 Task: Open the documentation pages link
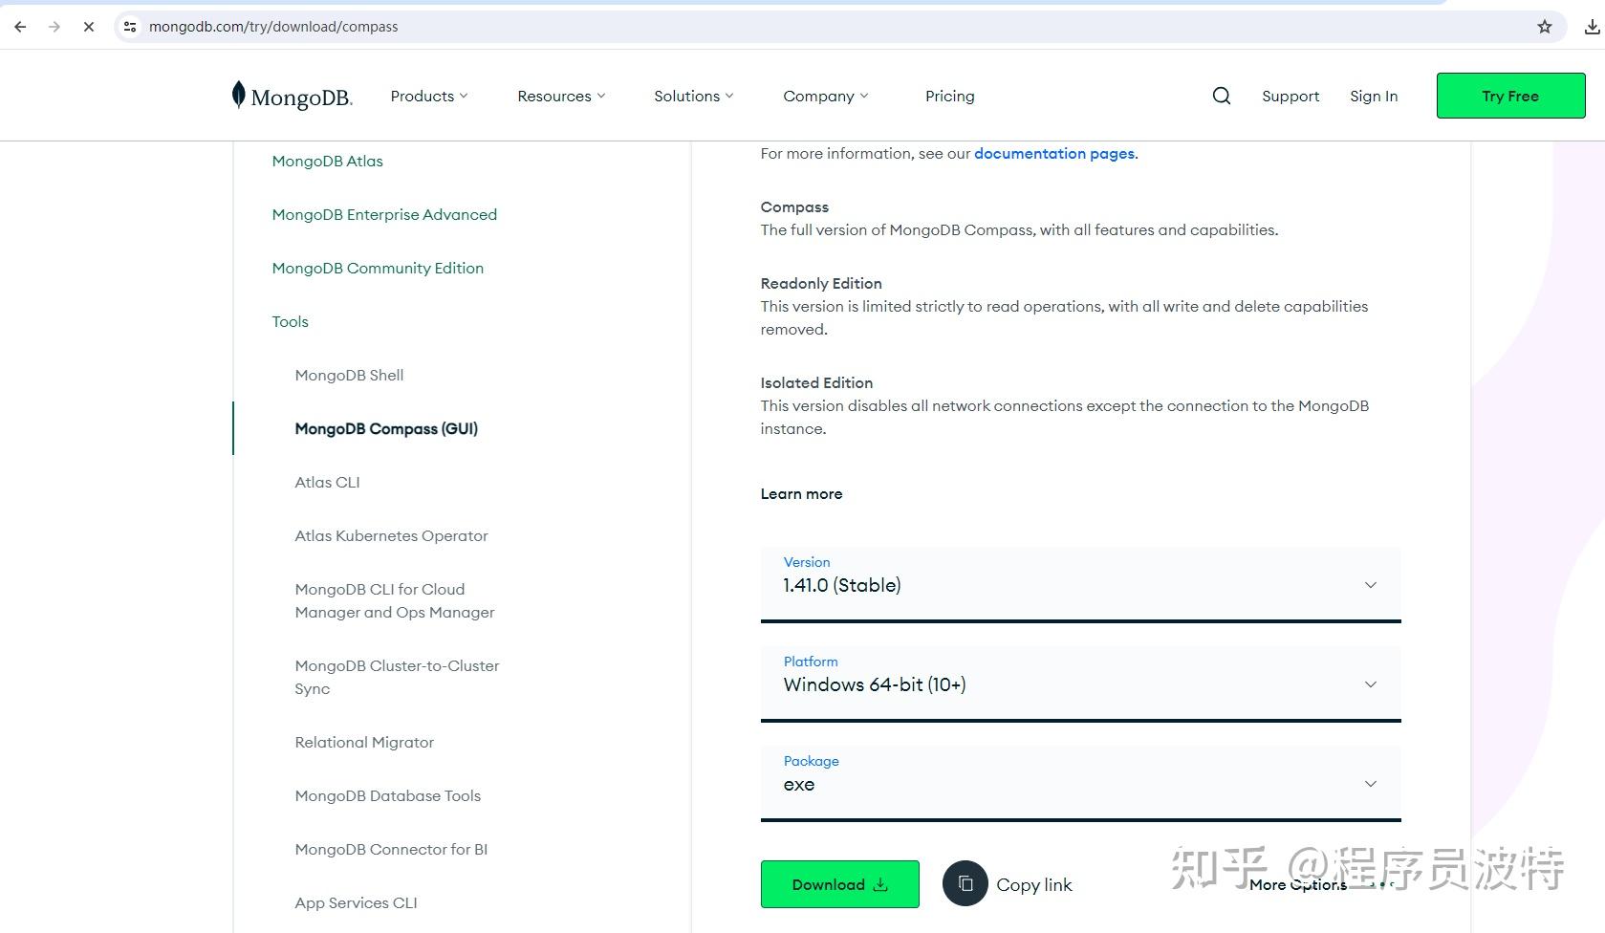tap(1054, 153)
